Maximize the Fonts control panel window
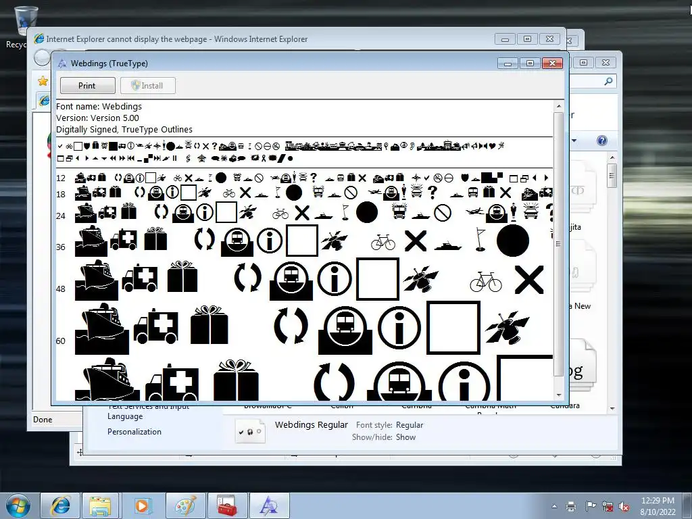This screenshot has width=692, height=519. point(583,63)
